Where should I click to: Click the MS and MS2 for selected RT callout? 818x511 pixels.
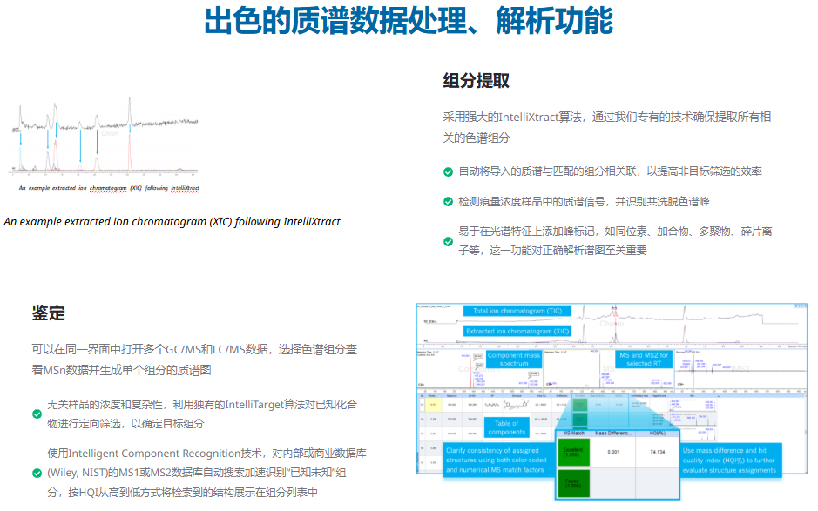[644, 360]
